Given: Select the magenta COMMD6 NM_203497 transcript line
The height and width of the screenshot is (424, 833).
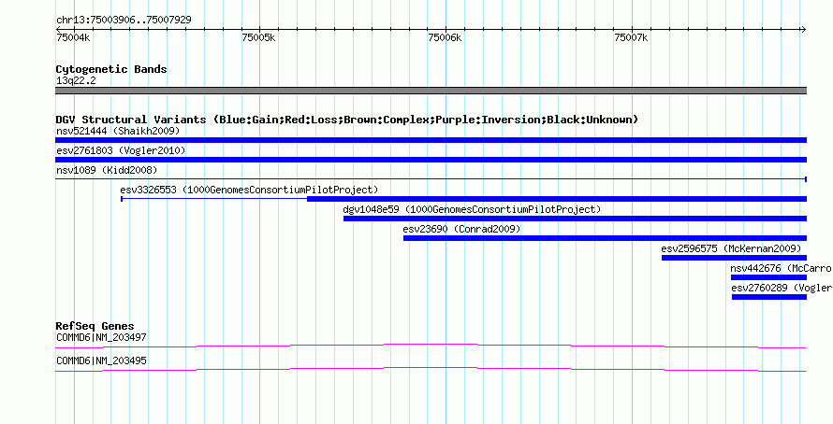Looking at the screenshot, I should [431, 346].
